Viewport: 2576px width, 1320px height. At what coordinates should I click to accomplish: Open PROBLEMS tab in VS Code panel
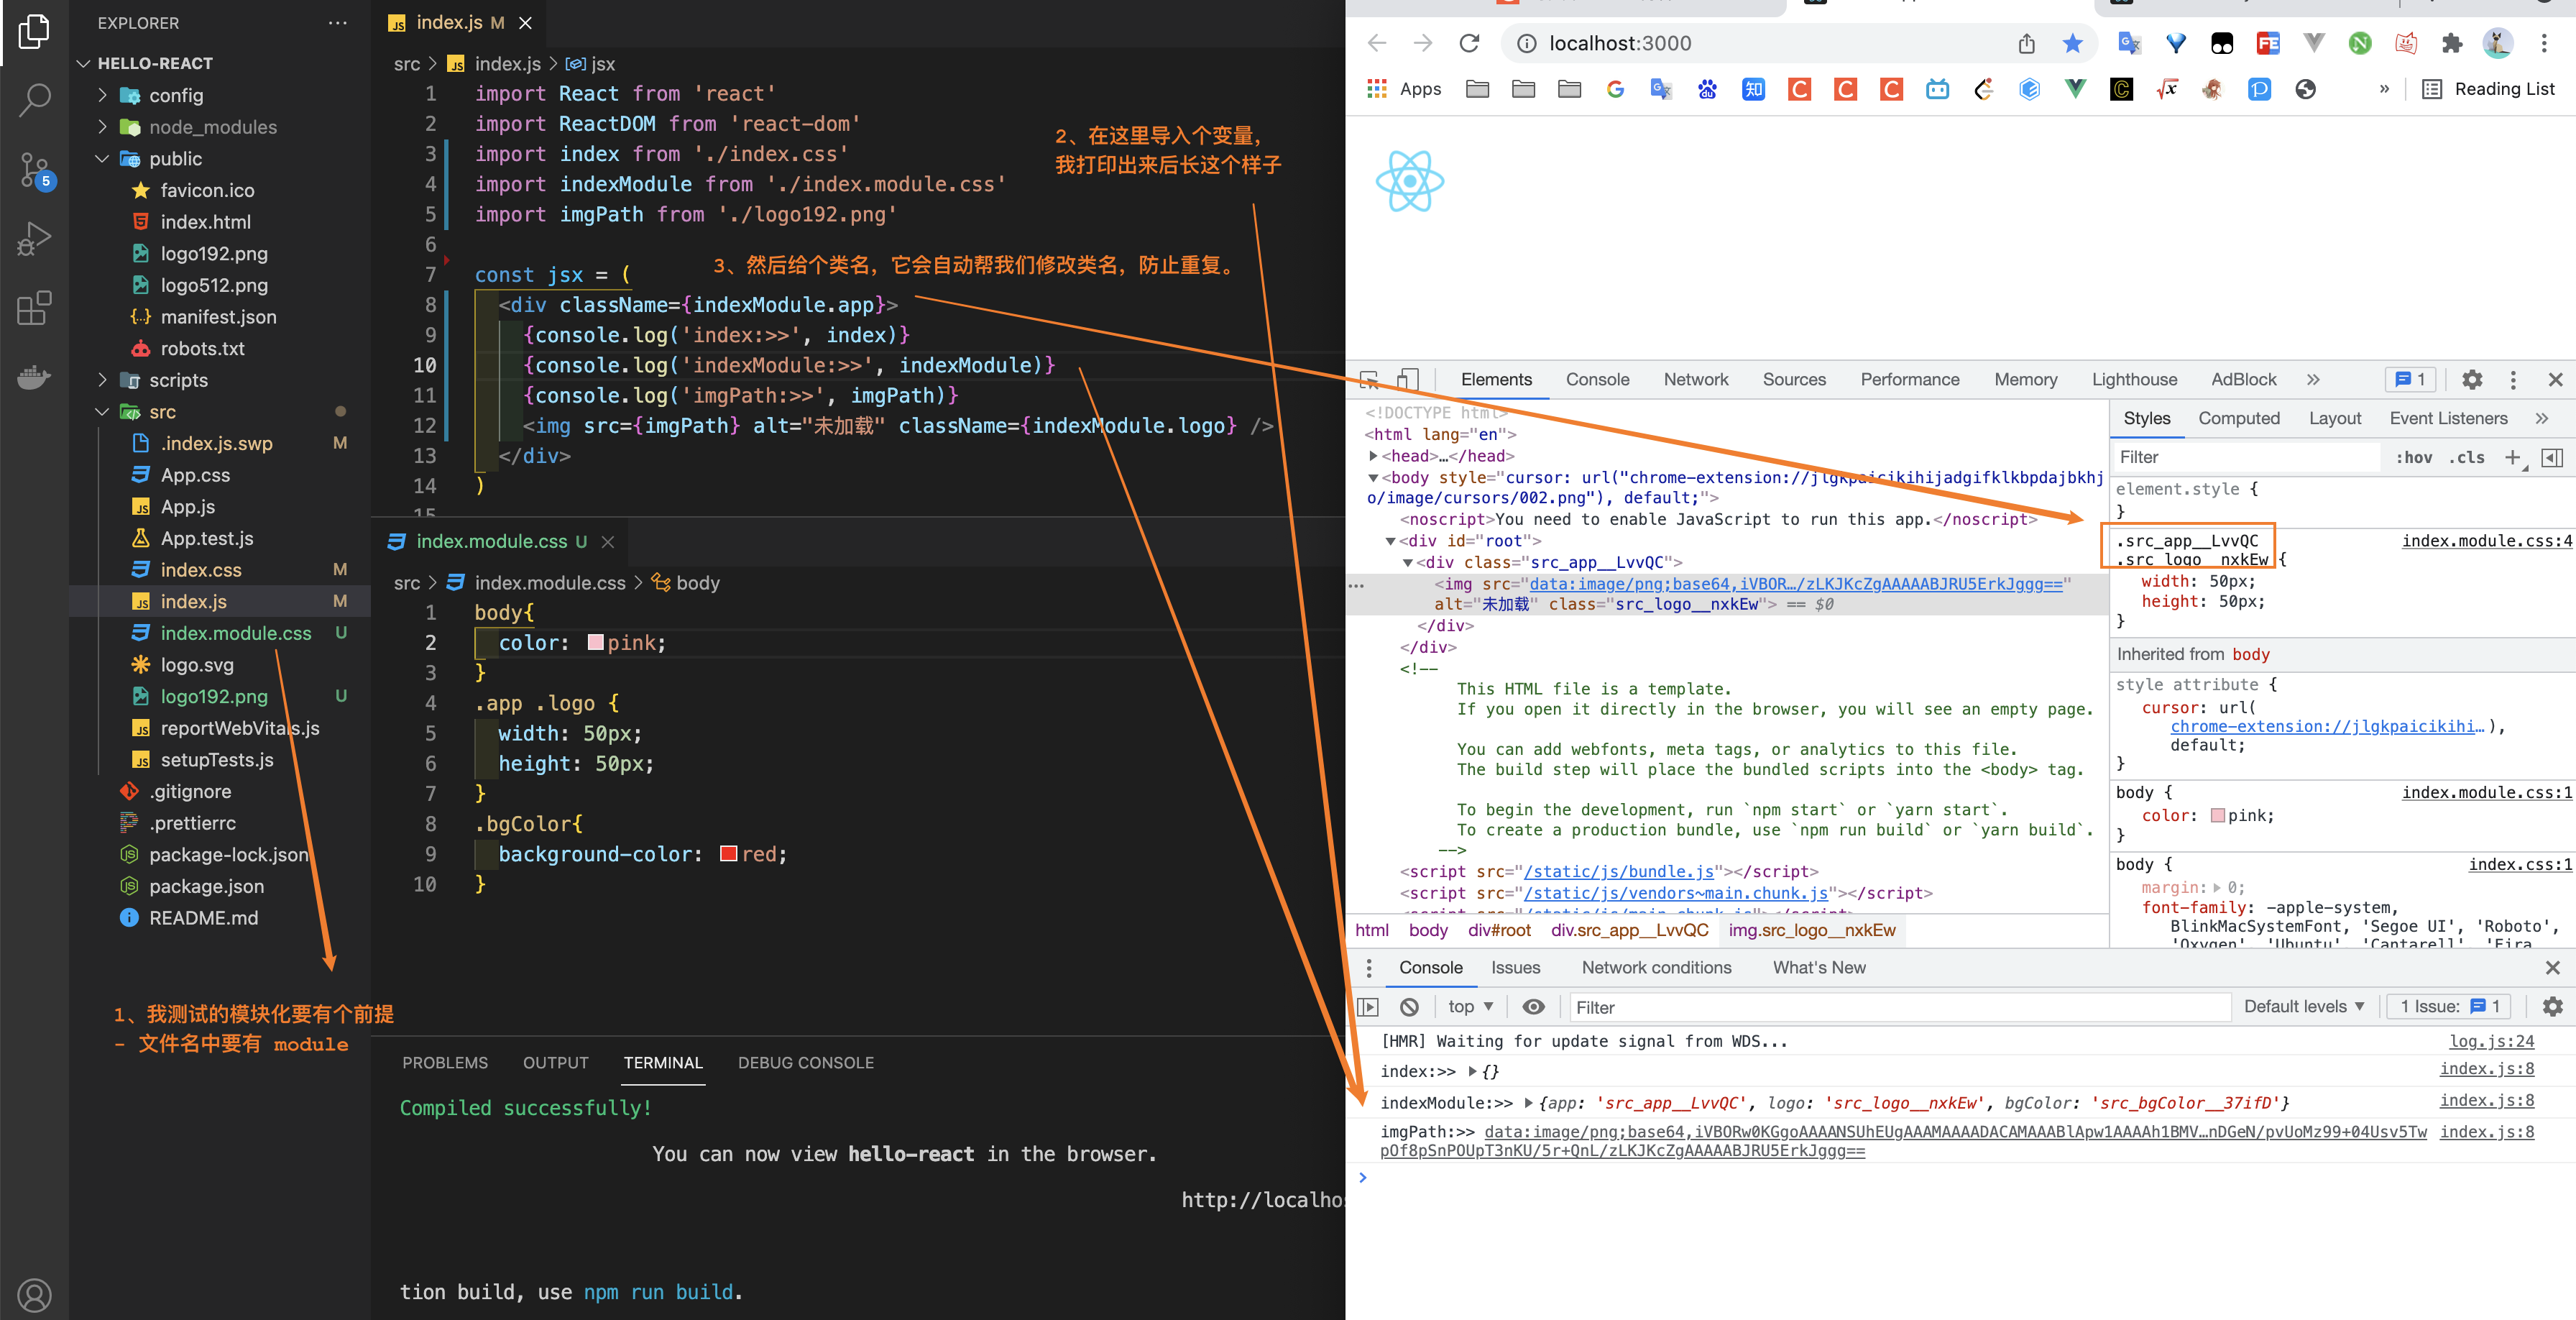(445, 1063)
